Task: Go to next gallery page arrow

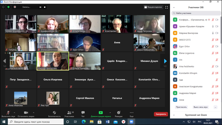Action: coord(165,61)
